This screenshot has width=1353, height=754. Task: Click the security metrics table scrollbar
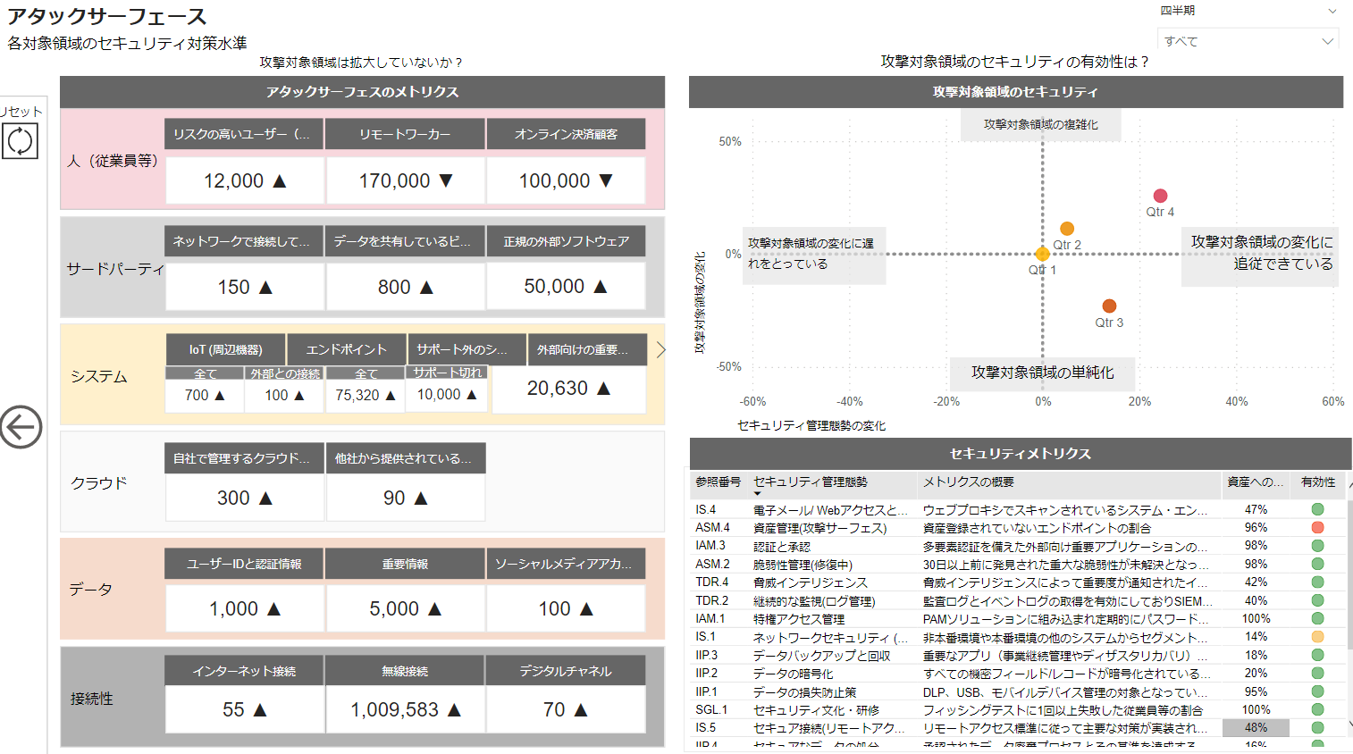click(x=1349, y=607)
